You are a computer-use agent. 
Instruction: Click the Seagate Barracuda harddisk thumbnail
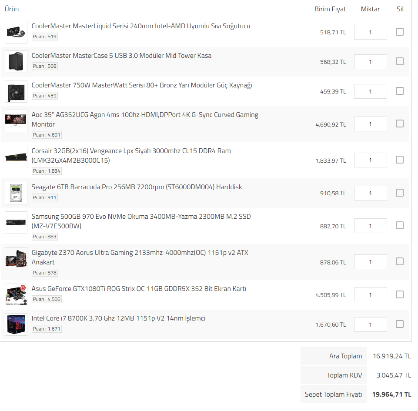pos(16,193)
